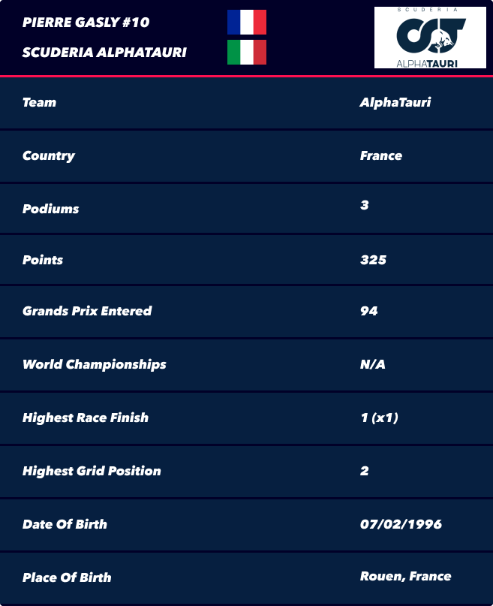Select the points value 325
Screen dimensions: 493x606
[373, 260]
